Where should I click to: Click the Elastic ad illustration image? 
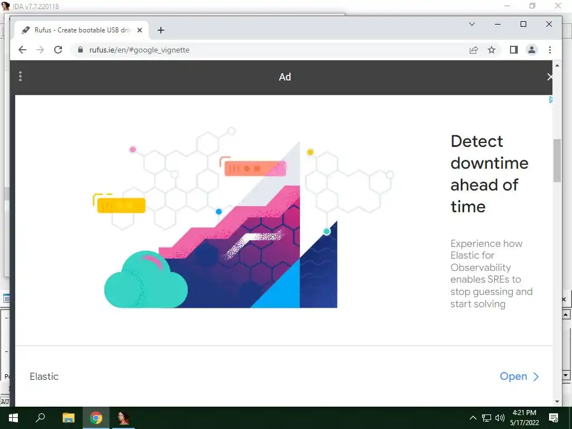pos(244,218)
